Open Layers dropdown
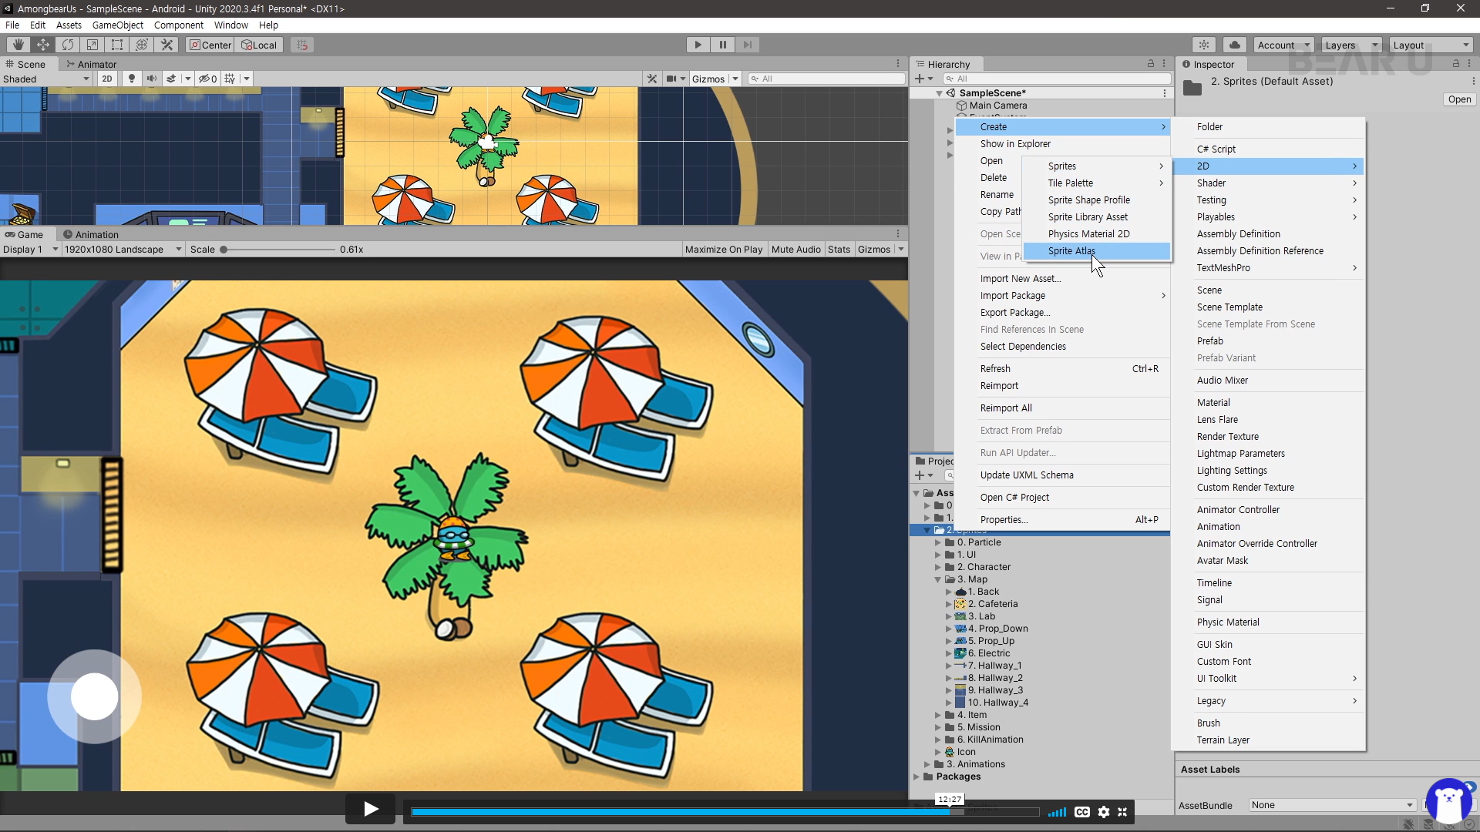This screenshot has height=832, width=1480. (1351, 45)
